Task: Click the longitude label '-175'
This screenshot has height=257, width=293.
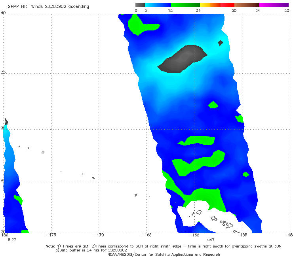Action: [x=51, y=235]
